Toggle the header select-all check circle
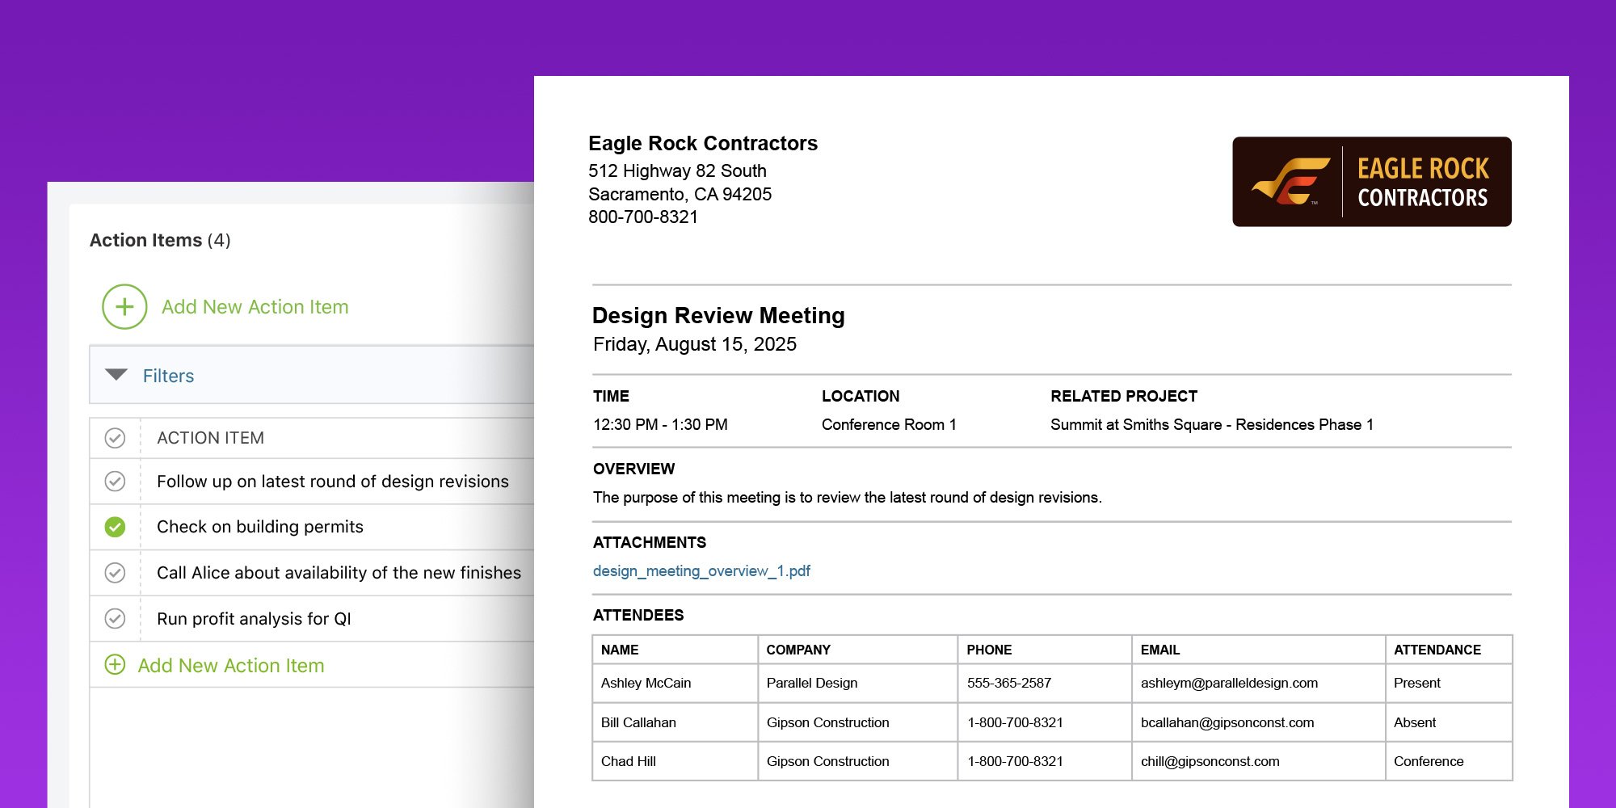The image size is (1616, 808). click(x=115, y=438)
